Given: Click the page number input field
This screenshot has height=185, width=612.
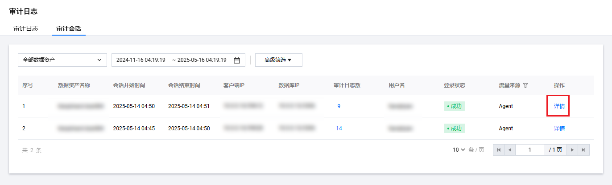Looking at the screenshot, I should (529, 150).
